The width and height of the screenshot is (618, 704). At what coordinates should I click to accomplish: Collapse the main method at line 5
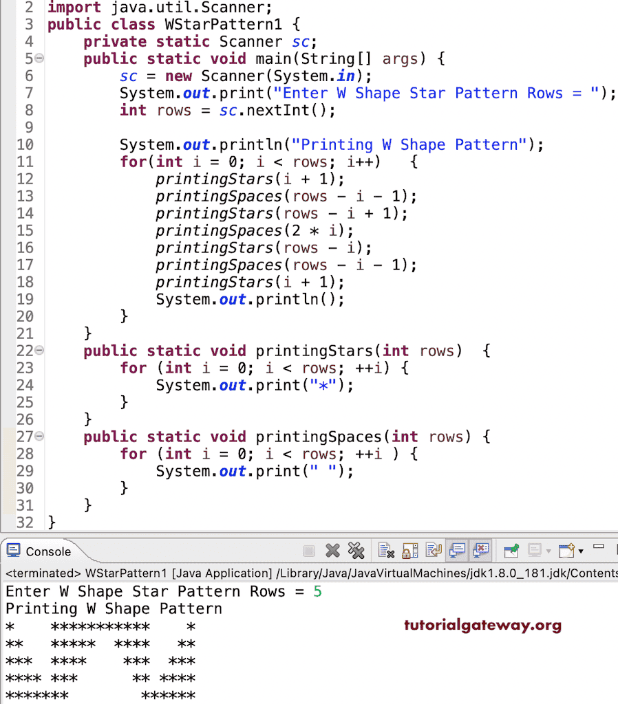coord(39,58)
